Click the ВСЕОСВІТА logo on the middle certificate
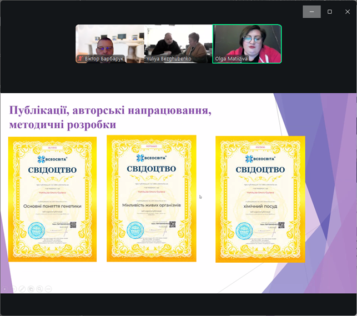The image size is (357, 316). [x=151, y=158]
